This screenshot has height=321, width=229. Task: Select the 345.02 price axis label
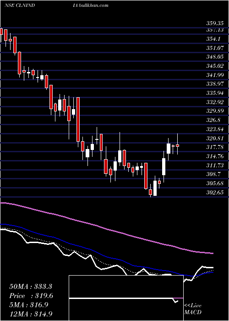click(214, 66)
